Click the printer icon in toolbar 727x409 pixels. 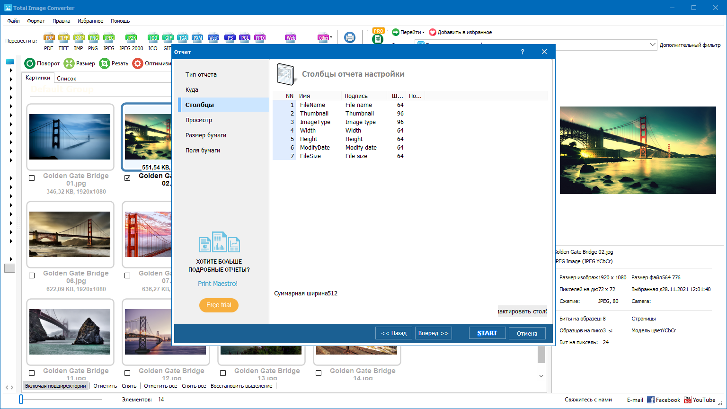[x=350, y=37]
